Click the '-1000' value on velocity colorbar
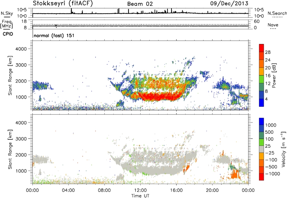Image resolution: width=287 pixels, height=198 pixels. (x=273, y=174)
